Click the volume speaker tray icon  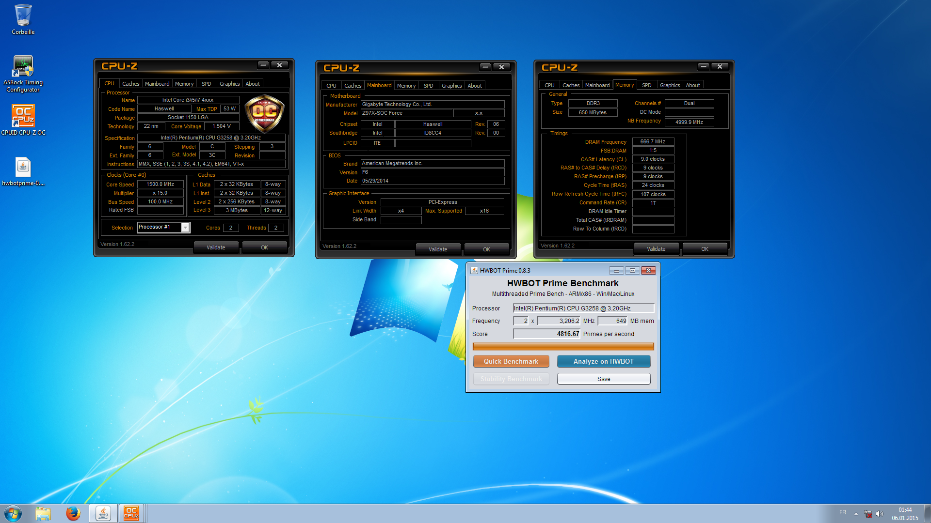pyautogui.click(x=880, y=514)
